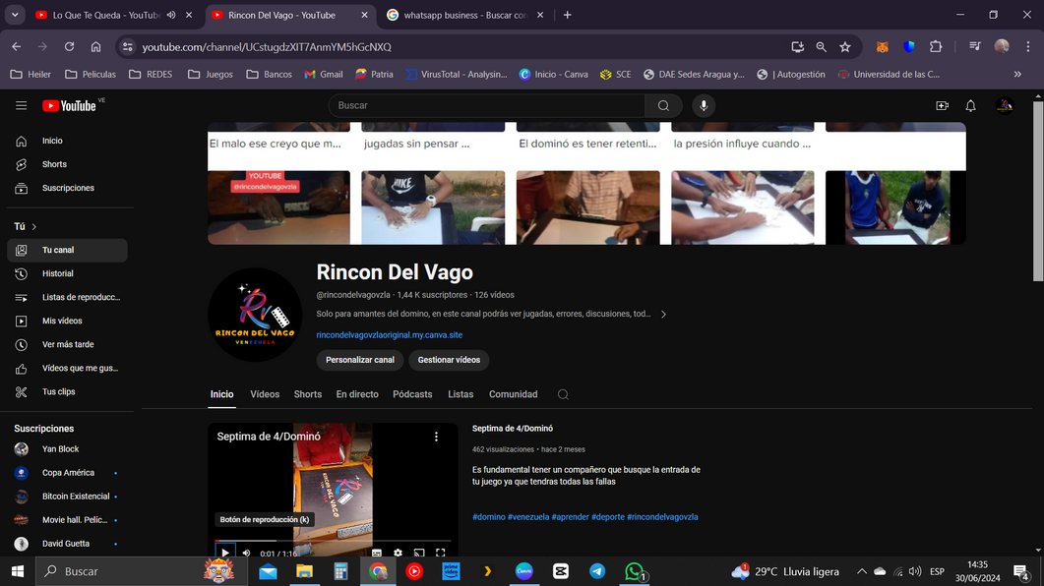Switch to the En directo tab
The width and height of the screenshot is (1044, 586).
pyautogui.click(x=357, y=394)
